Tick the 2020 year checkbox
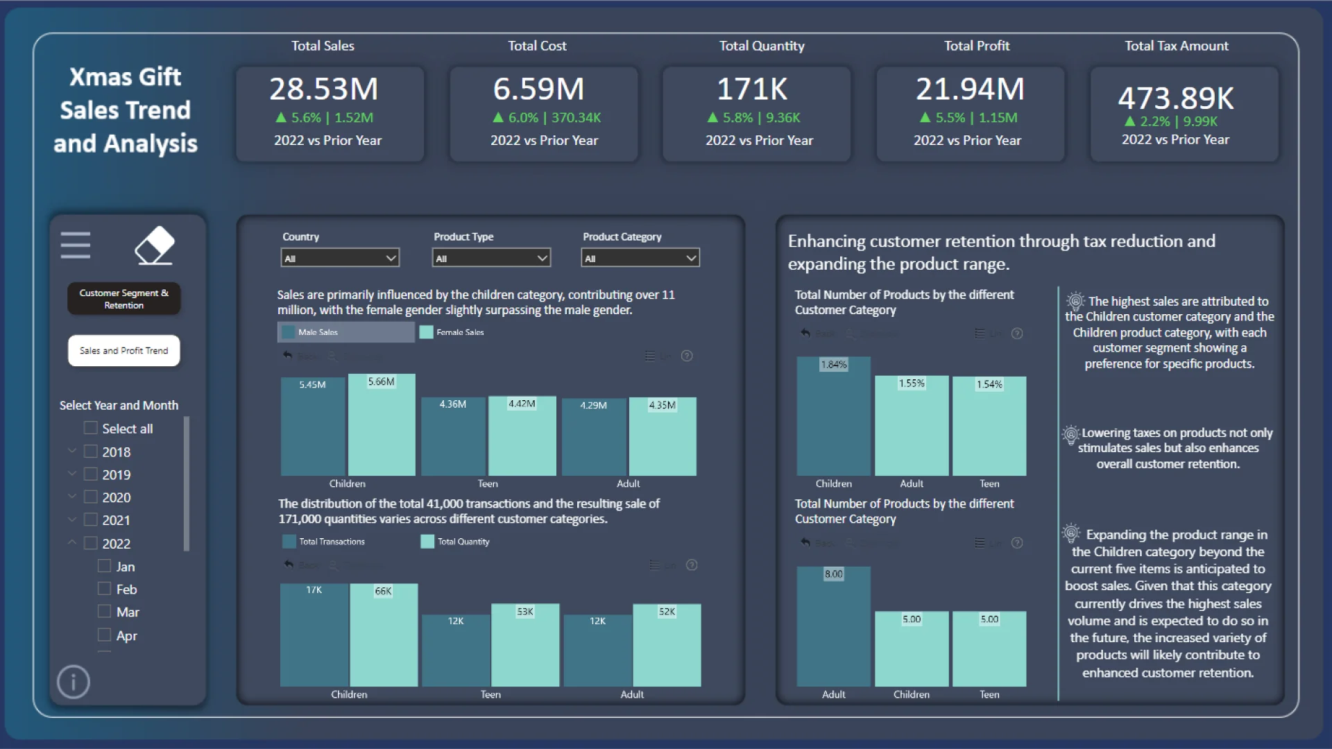The height and width of the screenshot is (749, 1332). pos(90,497)
